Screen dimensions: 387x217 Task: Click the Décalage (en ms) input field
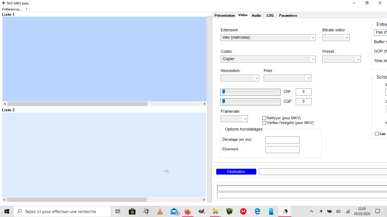282,140
